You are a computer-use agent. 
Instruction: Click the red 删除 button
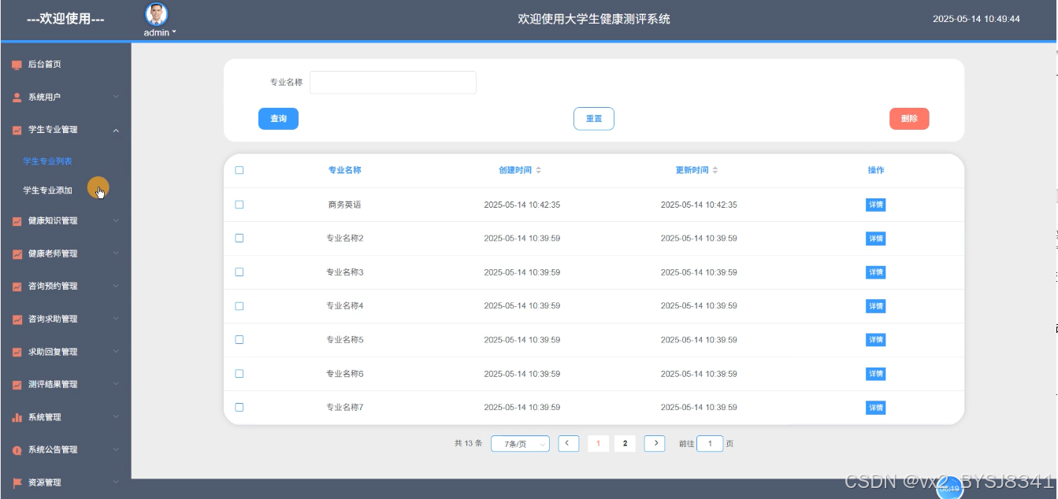click(x=909, y=119)
